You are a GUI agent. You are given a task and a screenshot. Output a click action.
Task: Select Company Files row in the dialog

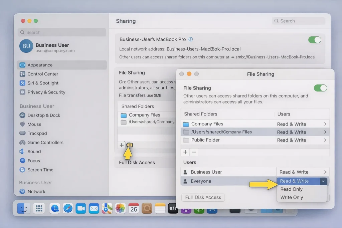point(255,124)
